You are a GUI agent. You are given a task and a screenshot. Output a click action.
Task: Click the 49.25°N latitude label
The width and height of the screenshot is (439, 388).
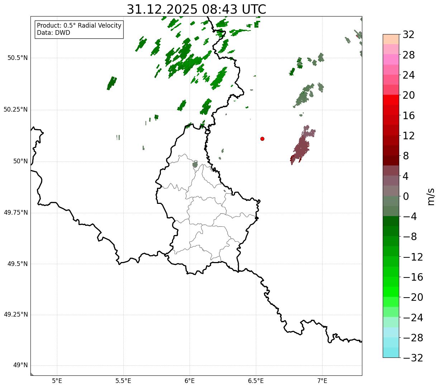pyautogui.click(x=16, y=315)
